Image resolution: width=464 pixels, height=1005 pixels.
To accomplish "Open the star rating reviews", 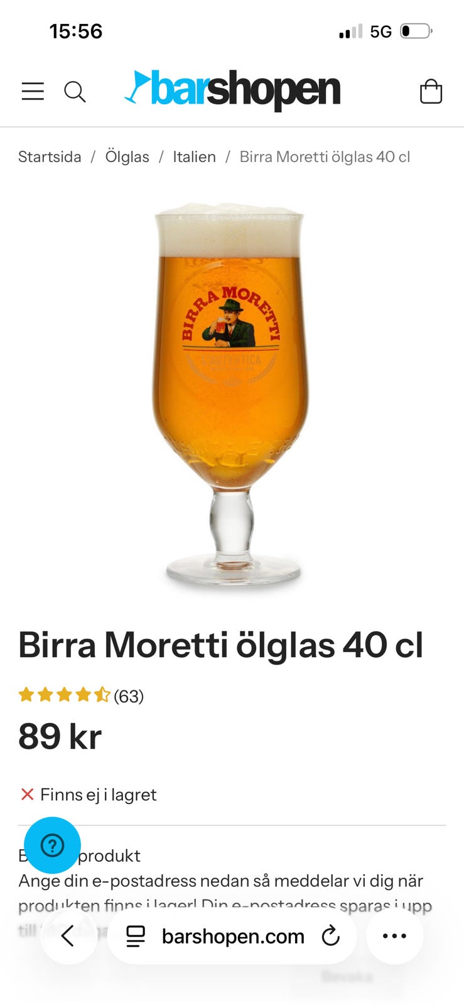I will coord(64,695).
